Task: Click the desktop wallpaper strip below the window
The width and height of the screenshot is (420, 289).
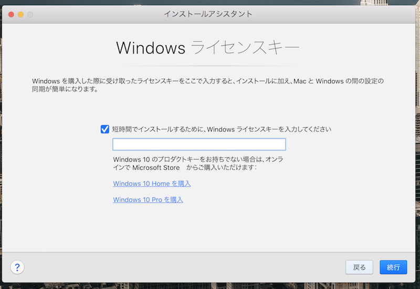Action: coord(210,286)
